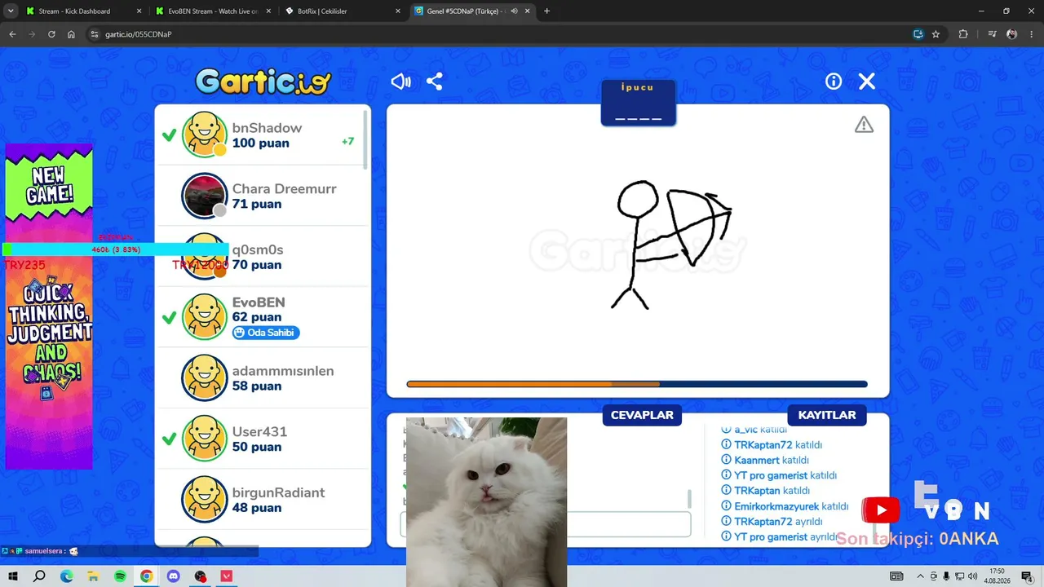Click player name q0sm0s
The image size is (1044, 587).
[258, 249]
